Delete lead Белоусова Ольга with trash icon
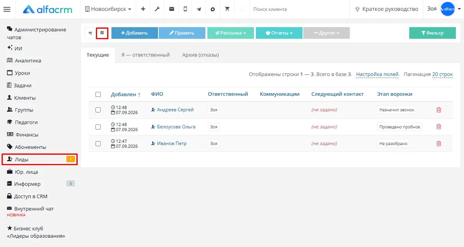Screen dimensions: 464x247 pyautogui.click(x=439, y=127)
